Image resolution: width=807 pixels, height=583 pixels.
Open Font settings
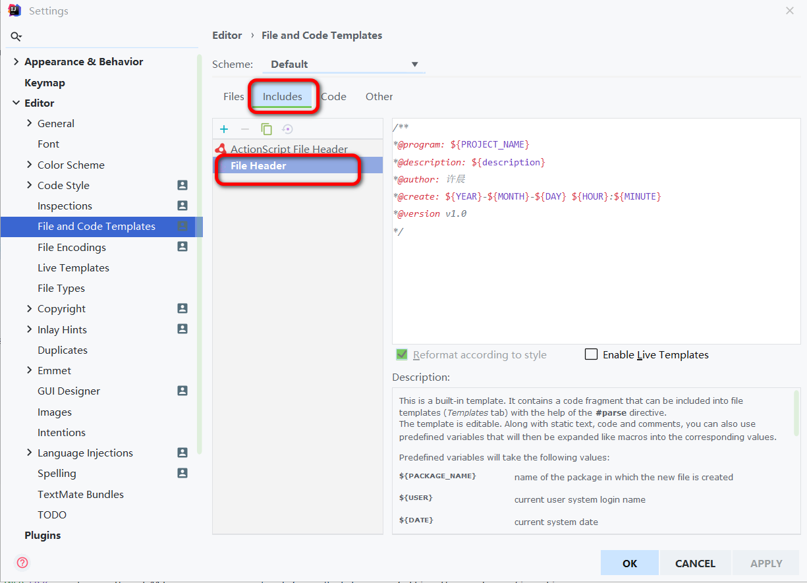[x=48, y=144]
